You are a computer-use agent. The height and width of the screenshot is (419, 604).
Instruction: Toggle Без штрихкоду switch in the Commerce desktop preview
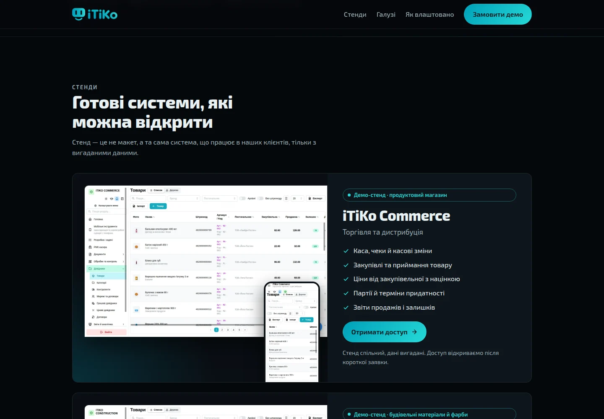pos(260,199)
